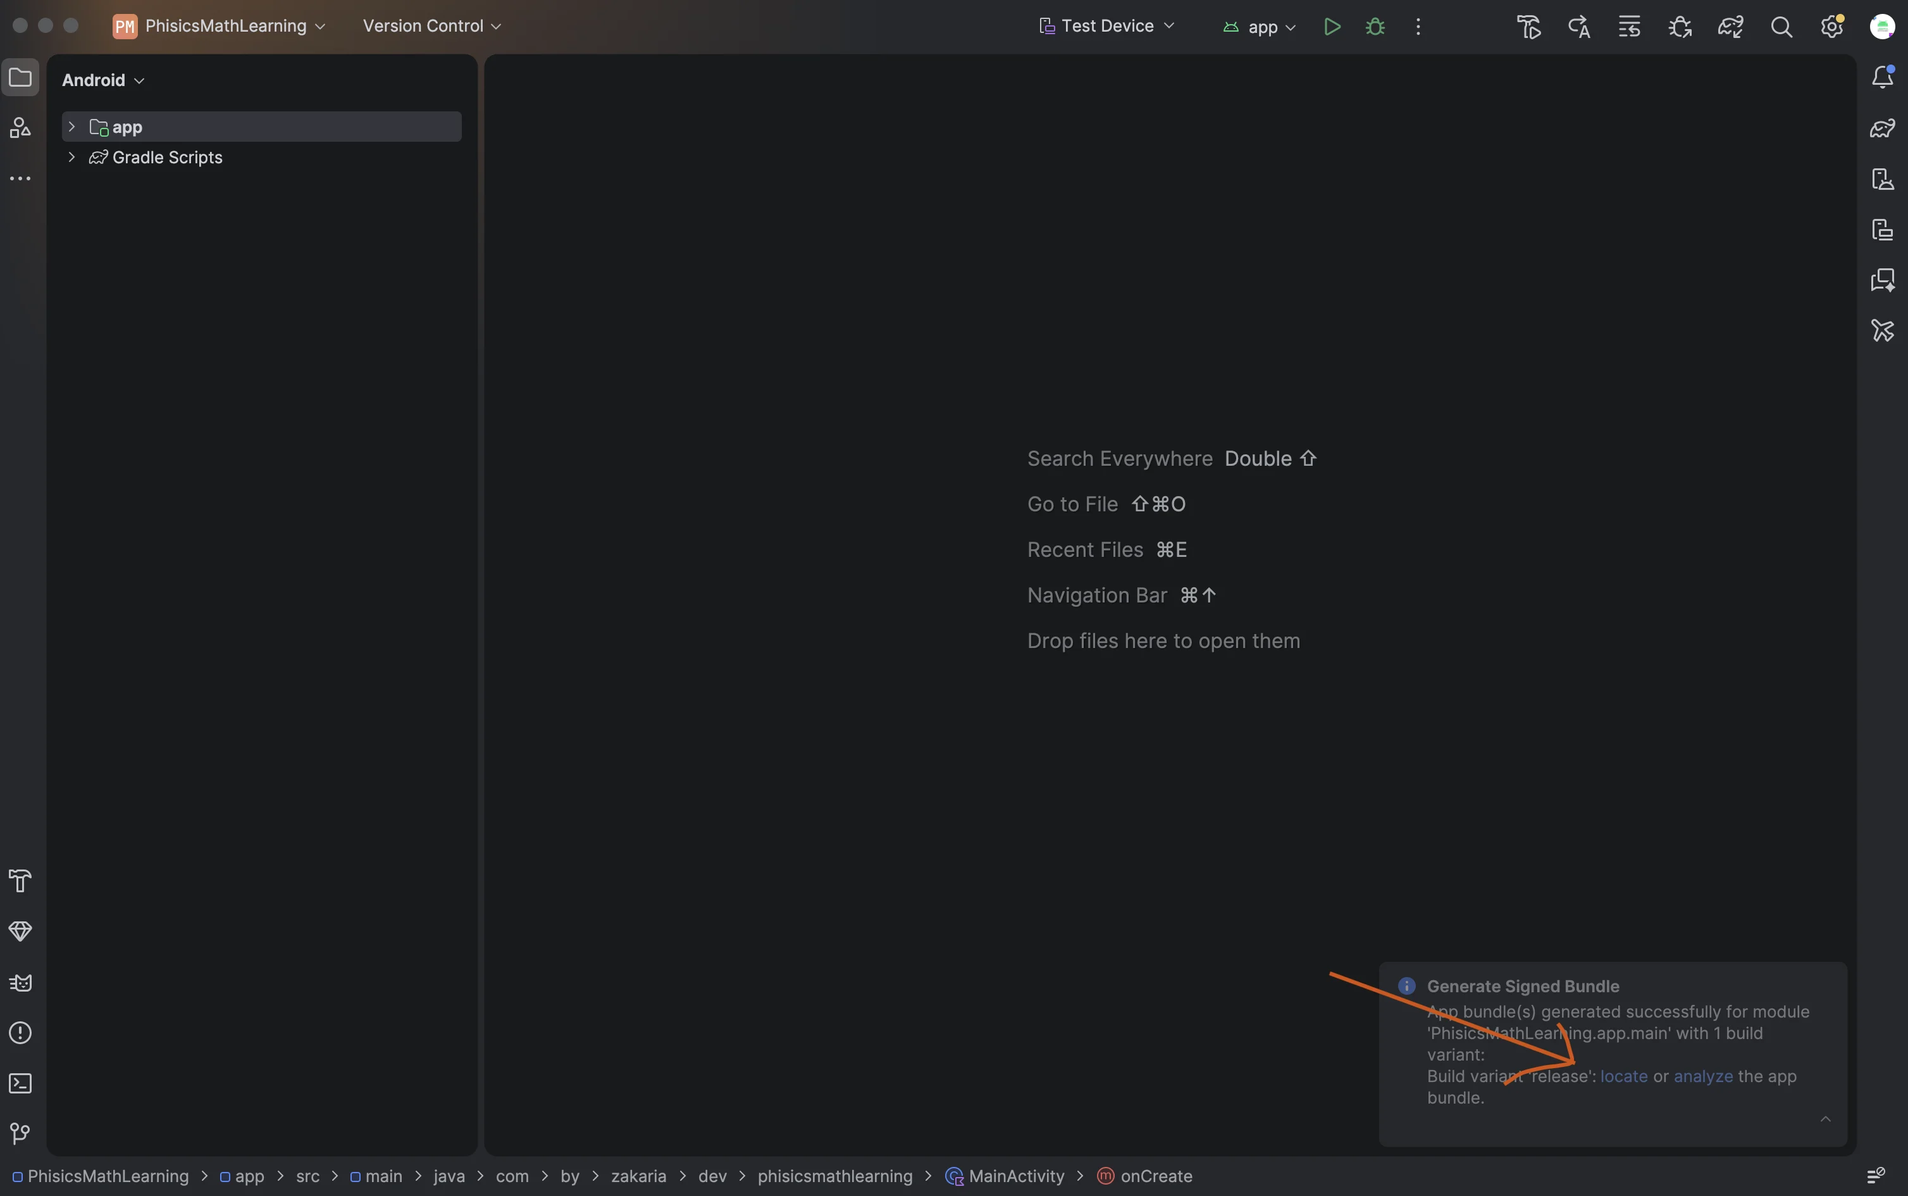The image size is (1908, 1196).
Task: Click the src breadcrumb item
Action: tap(307, 1176)
